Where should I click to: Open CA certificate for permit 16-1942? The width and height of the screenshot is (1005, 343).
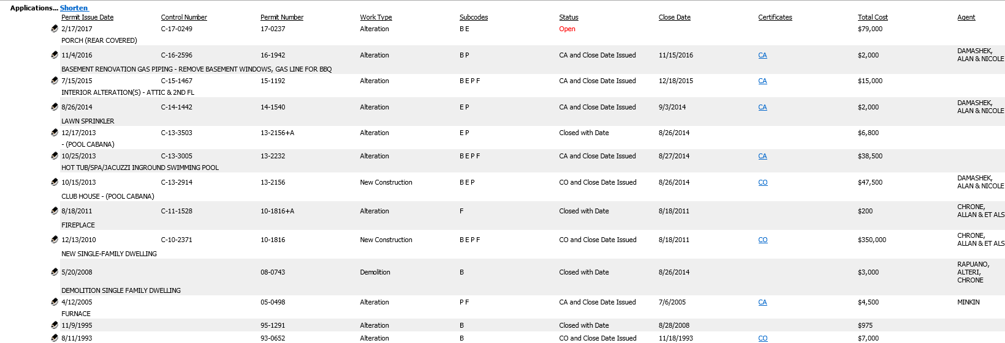click(x=762, y=55)
